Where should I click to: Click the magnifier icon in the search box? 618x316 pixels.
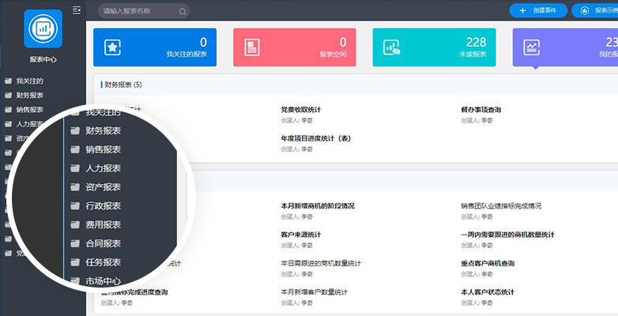pos(183,12)
